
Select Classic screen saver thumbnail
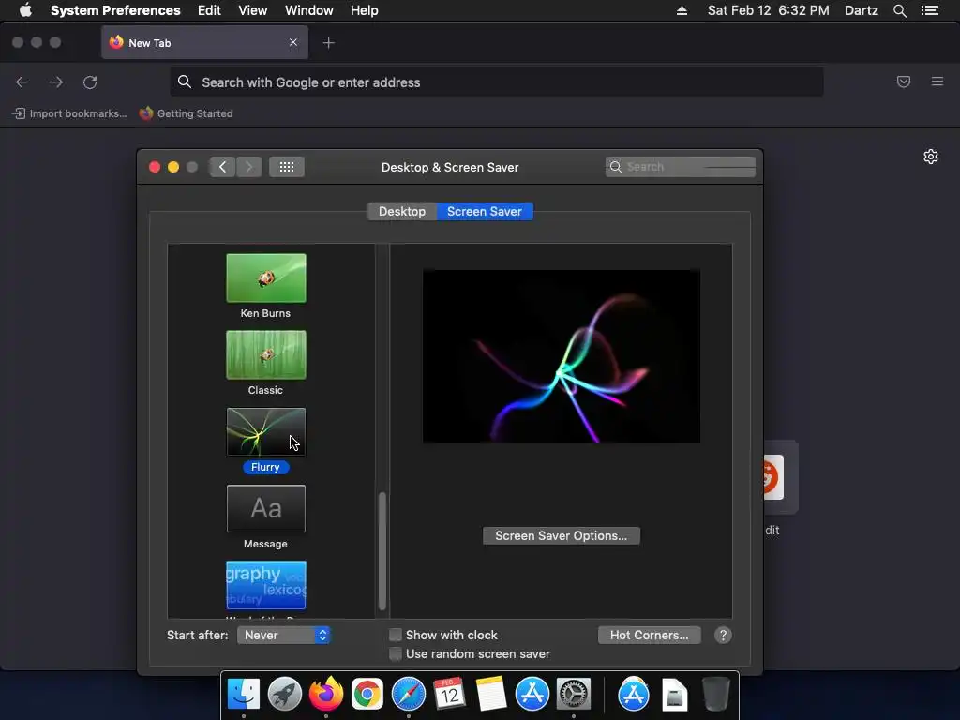tap(265, 355)
